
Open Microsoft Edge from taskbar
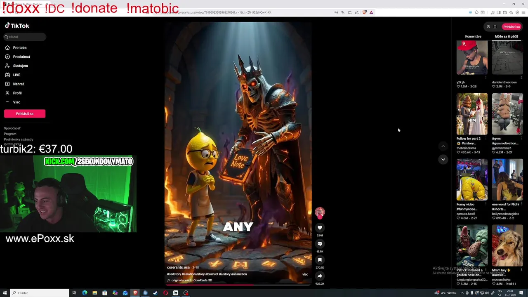click(x=85, y=293)
